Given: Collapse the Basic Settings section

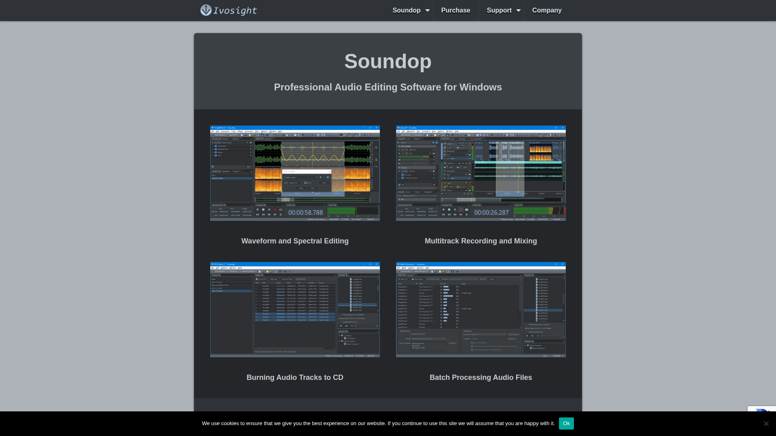Looking at the screenshot, I should point(399,146).
